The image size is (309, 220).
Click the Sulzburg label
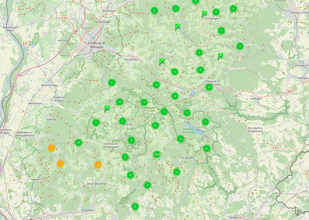click(x=51, y=119)
